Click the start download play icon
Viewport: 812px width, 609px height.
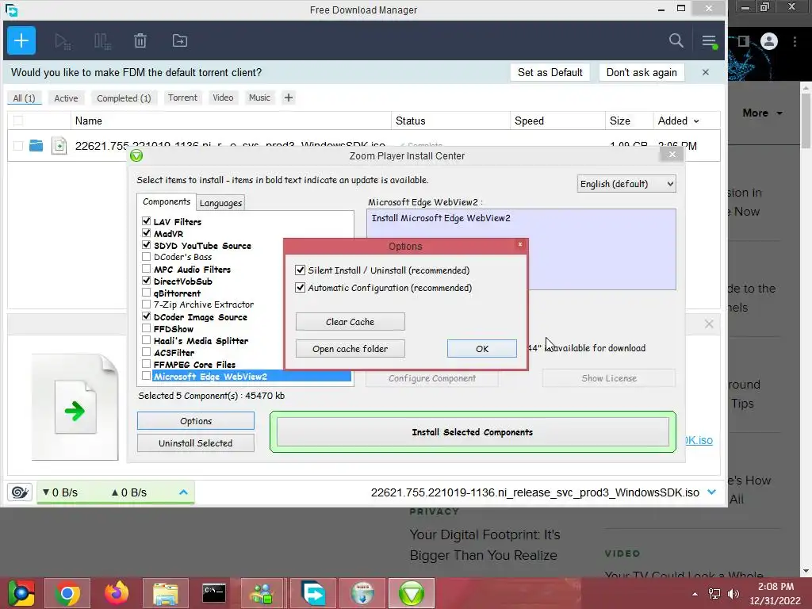(63, 41)
